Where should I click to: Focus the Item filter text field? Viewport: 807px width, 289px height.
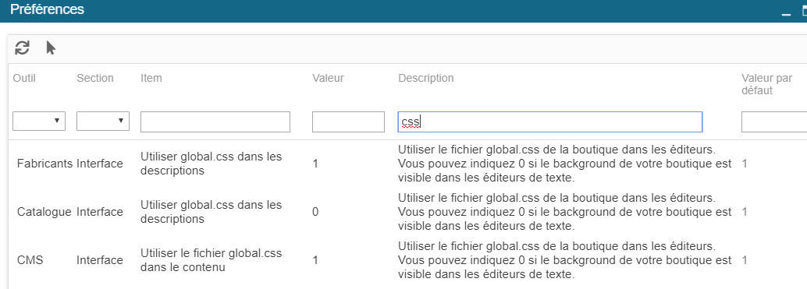pyautogui.click(x=215, y=122)
